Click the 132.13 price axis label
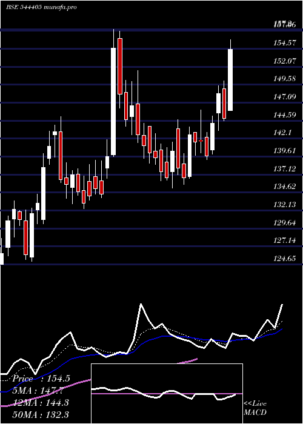Viewport: 303px width, 424px height. click(x=285, y=205)
